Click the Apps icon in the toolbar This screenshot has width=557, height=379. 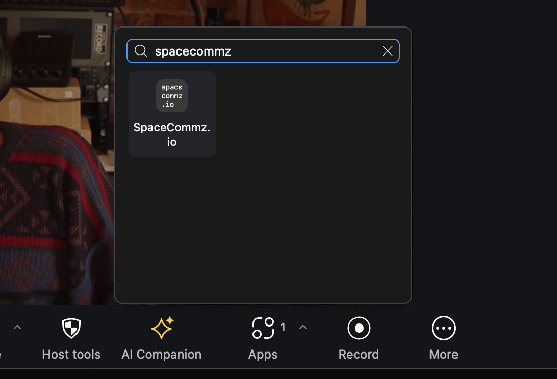pyautogui.click(x=263, y=328)
